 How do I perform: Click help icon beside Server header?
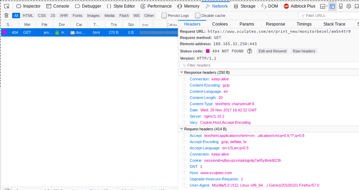(x=184, y=116)
